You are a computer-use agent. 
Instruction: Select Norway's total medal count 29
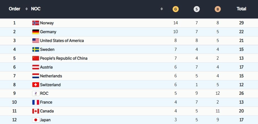[241, 23]
